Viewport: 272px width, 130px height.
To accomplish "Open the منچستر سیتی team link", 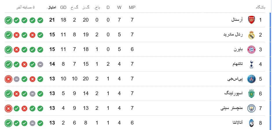I will [x=232, y=108].
